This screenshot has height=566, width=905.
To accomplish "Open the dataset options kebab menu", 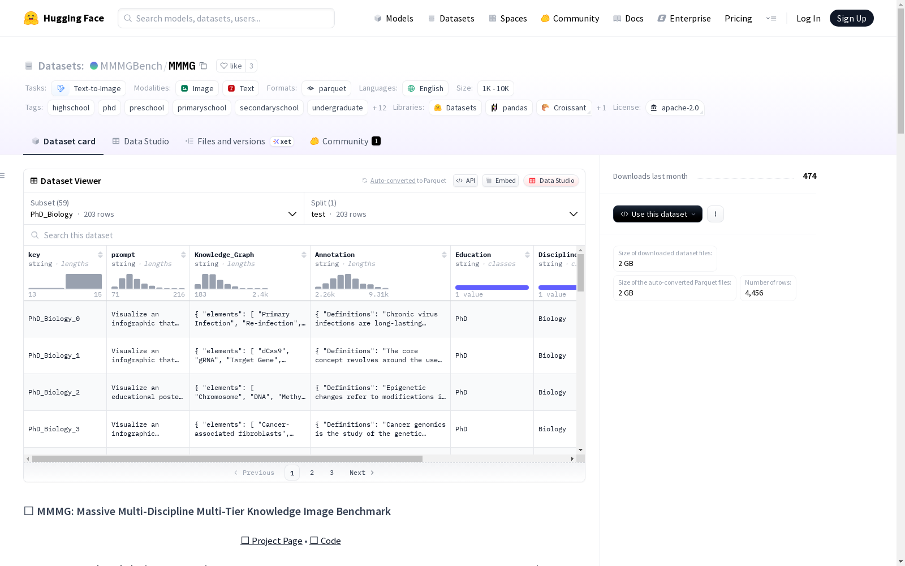I will click(716, 214).
